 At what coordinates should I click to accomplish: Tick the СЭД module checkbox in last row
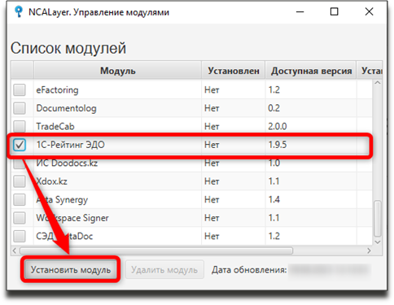(20, 236)
